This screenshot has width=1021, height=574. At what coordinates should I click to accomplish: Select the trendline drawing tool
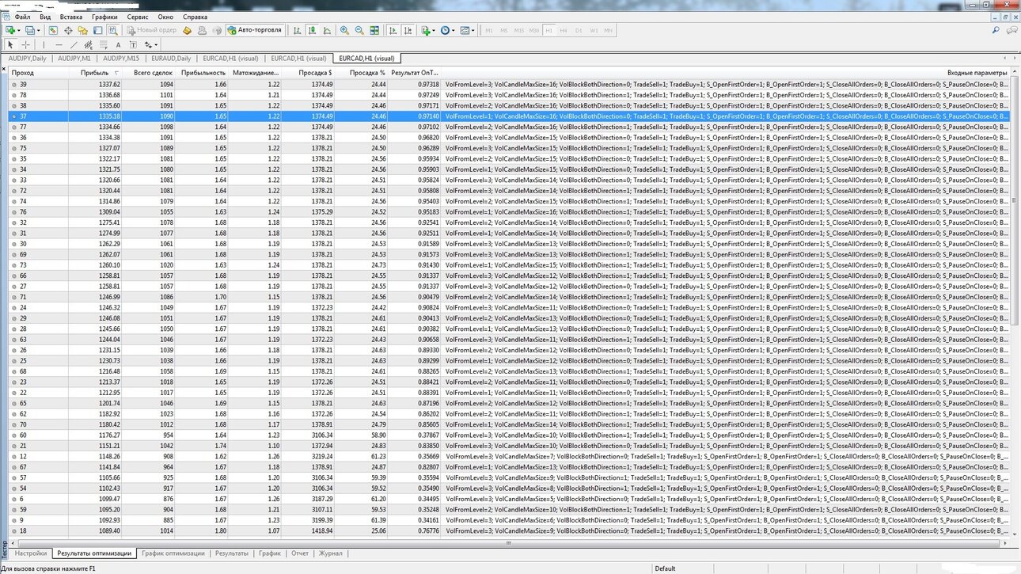point(74,45)
